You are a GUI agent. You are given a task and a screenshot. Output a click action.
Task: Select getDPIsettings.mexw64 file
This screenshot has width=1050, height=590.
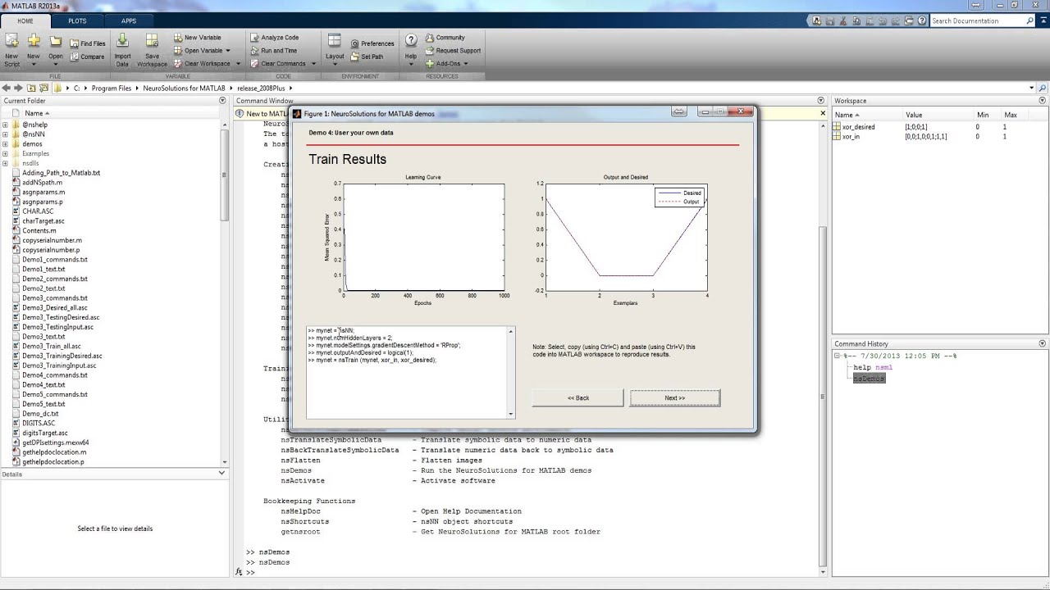[56, 442]
